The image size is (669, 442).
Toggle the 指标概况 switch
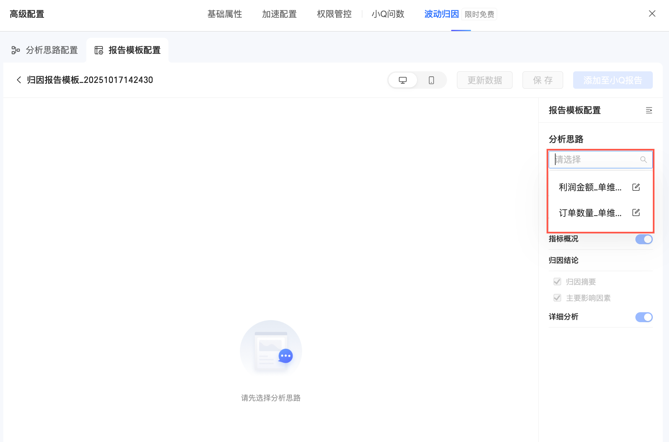[x=644, y=239]
